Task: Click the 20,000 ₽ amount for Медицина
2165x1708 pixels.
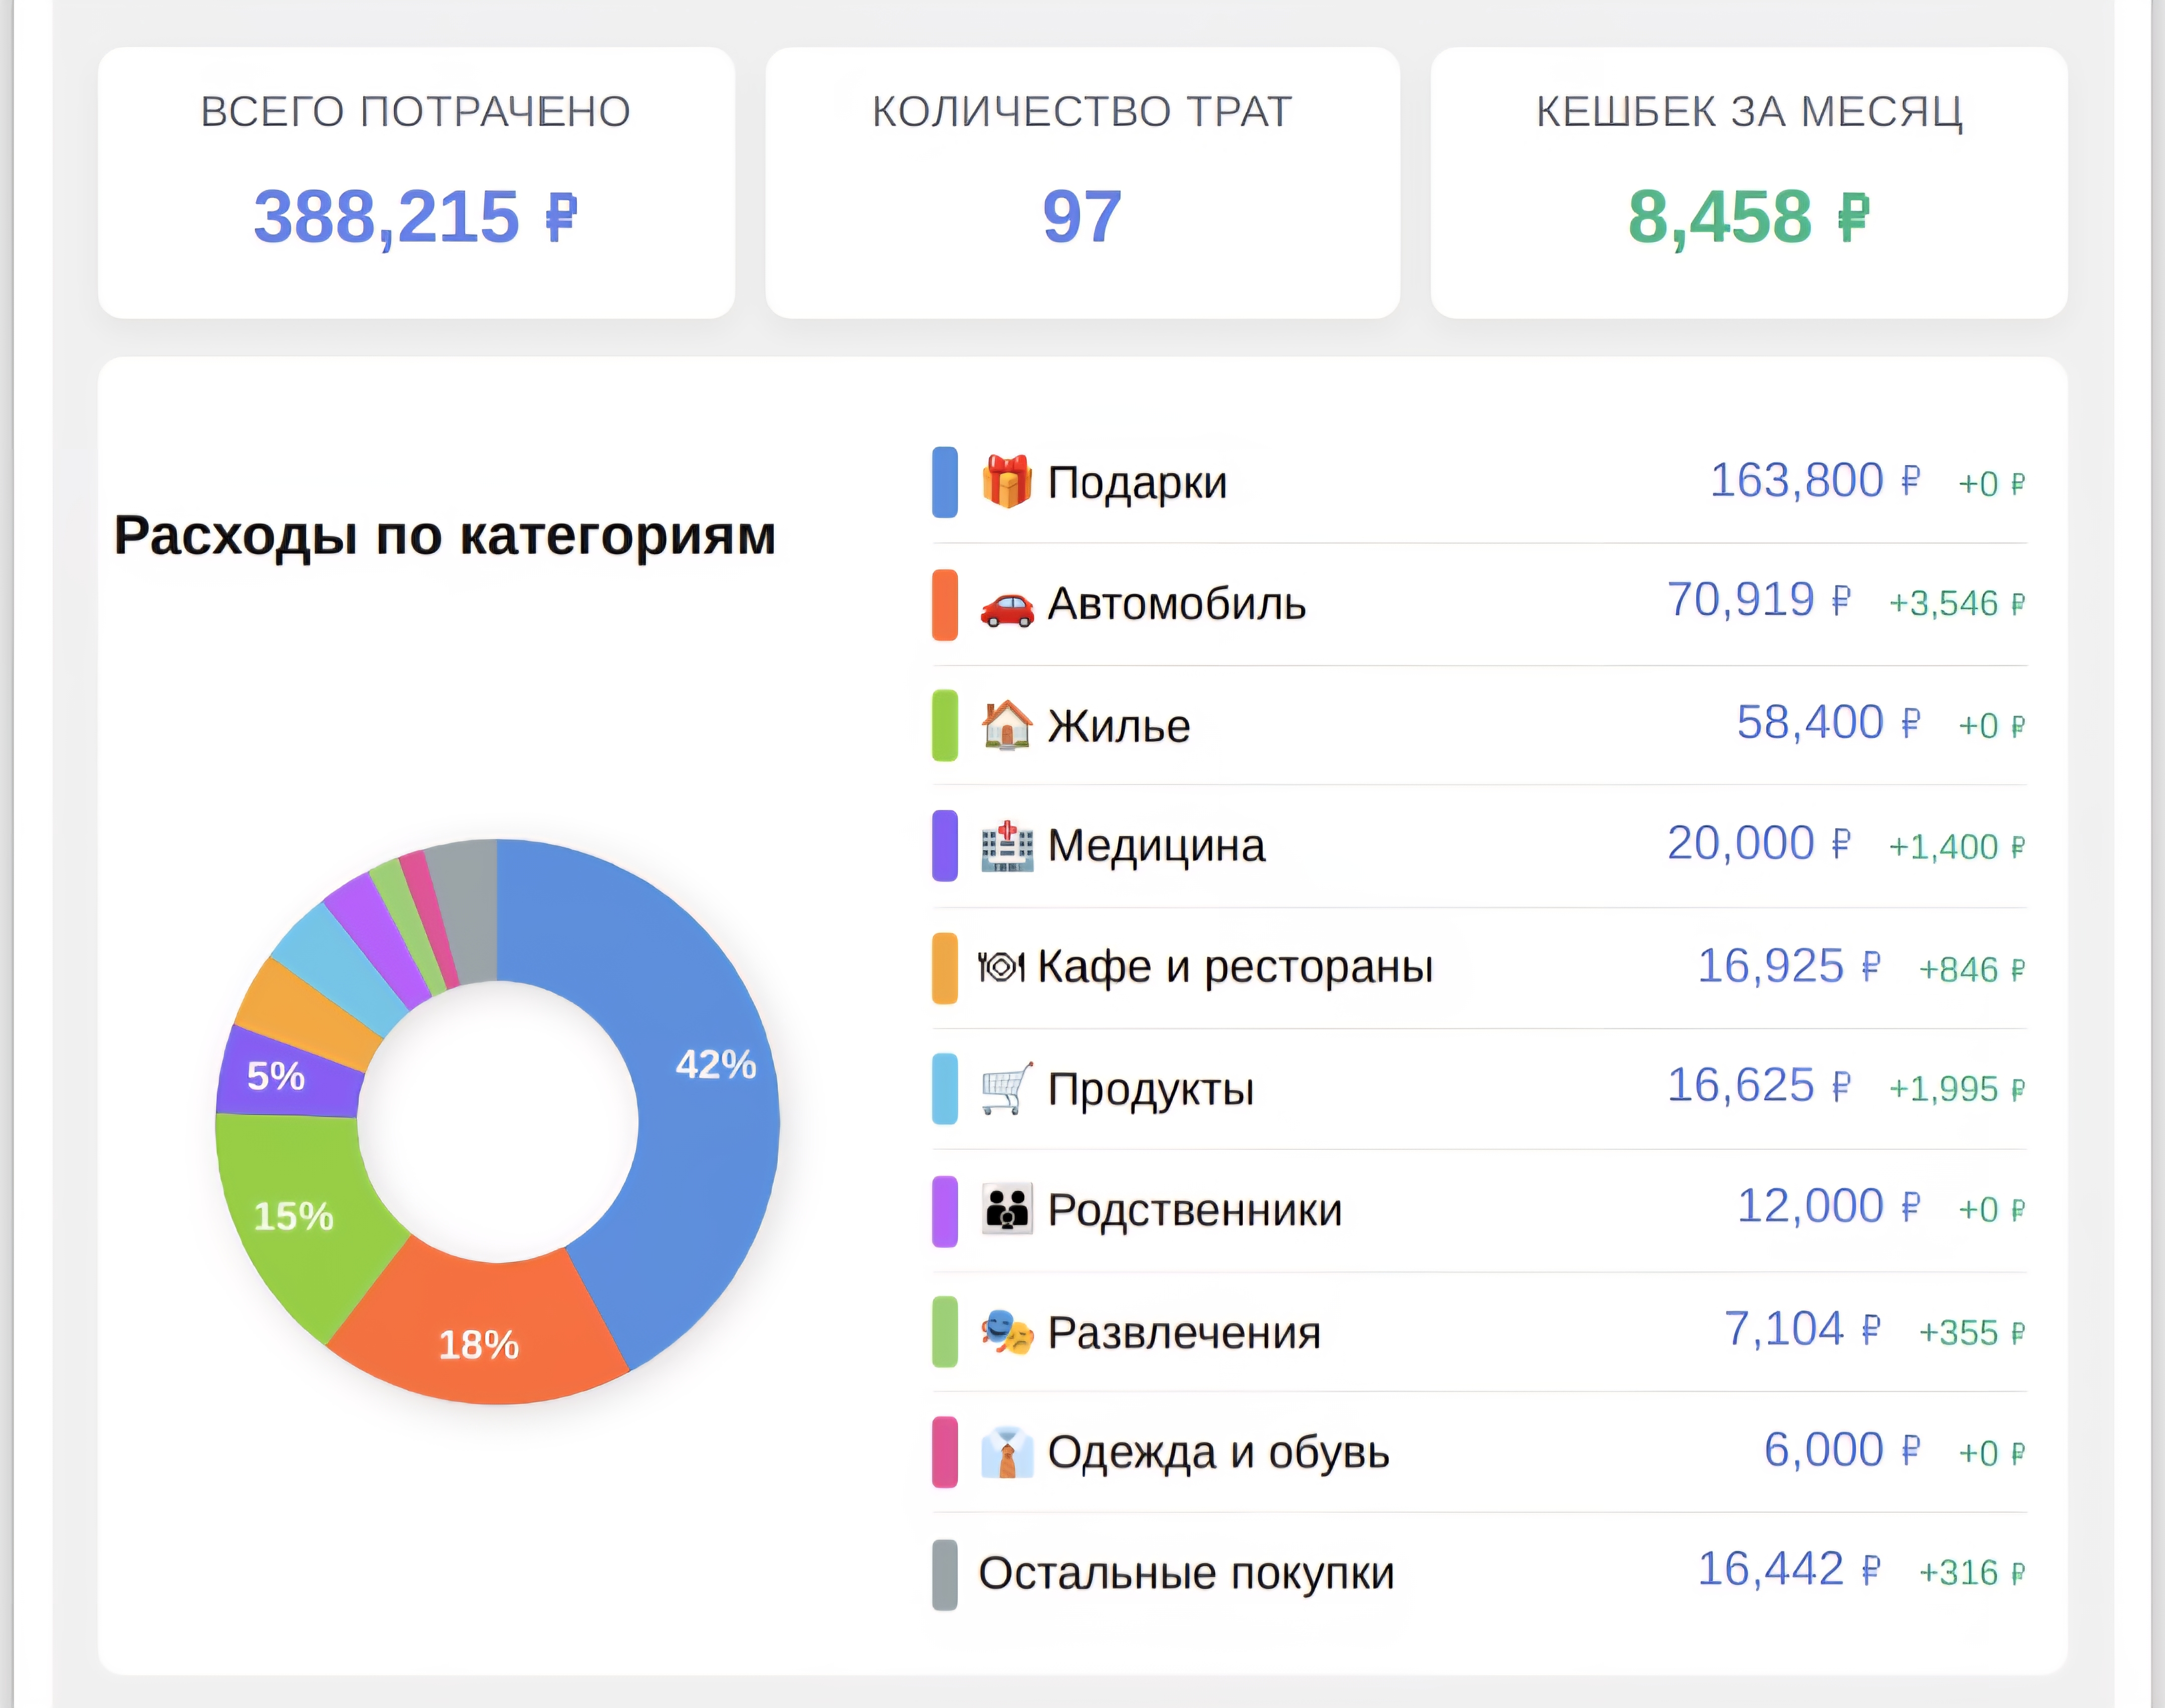Action: [x=1759, y=843]
